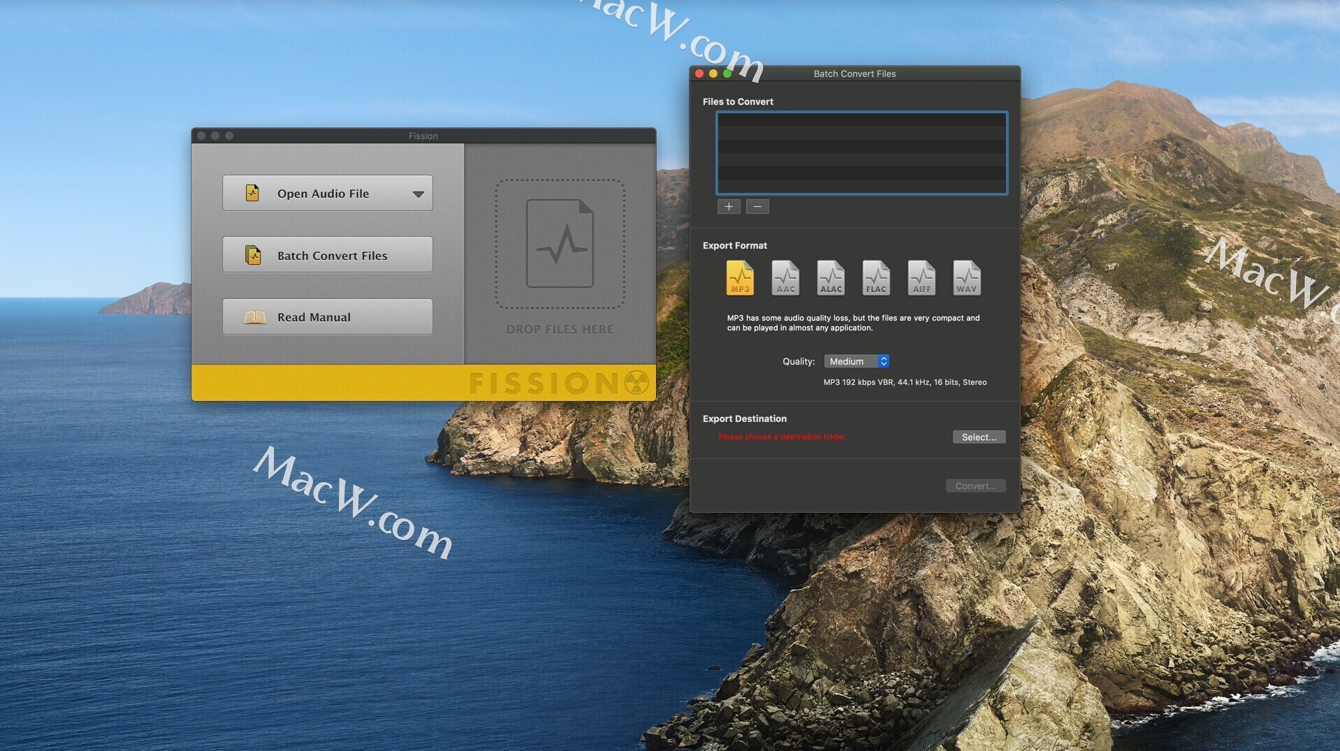Pick the ALAC export format icon
The height and width of the screenshot is (751, 1340).
point(831,278)
